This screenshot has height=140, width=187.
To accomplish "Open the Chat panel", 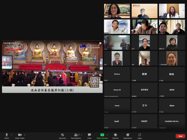I will (89, 136).
